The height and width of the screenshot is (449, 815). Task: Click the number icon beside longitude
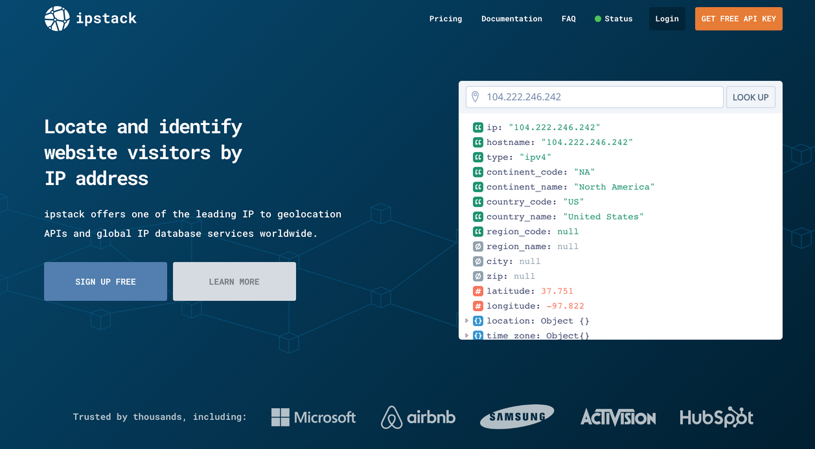(x=478, y=306)
